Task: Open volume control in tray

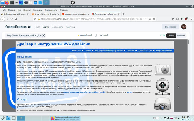Action: pyautogui.click(x=168, y=118)
